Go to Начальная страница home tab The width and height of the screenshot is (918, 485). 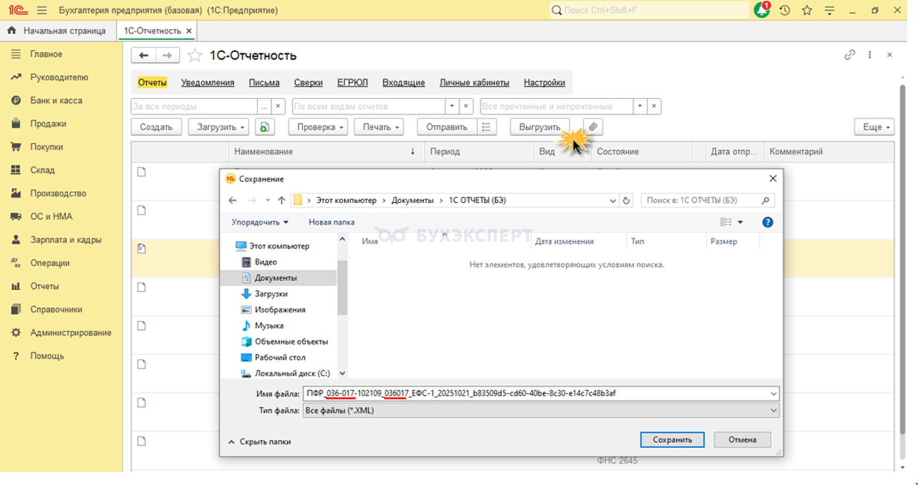click(x=58, y=31)
